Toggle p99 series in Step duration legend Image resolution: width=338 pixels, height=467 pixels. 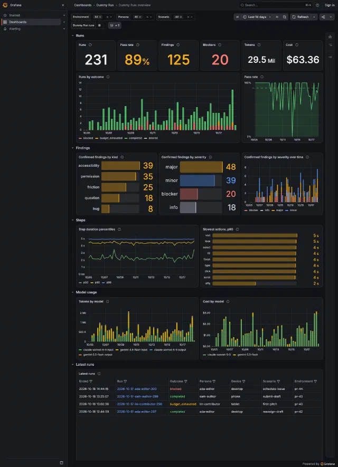pos(107,282)
